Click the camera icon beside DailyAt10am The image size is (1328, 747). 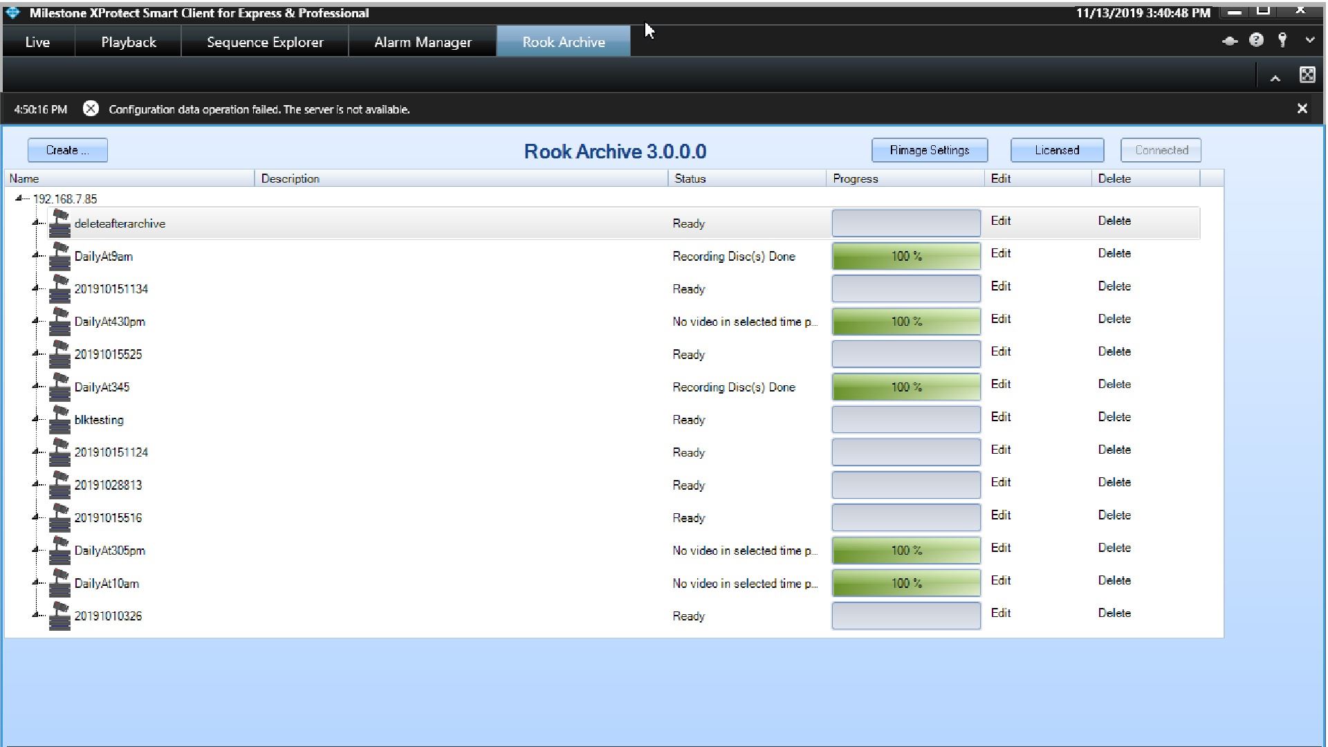tap(60, 582)
